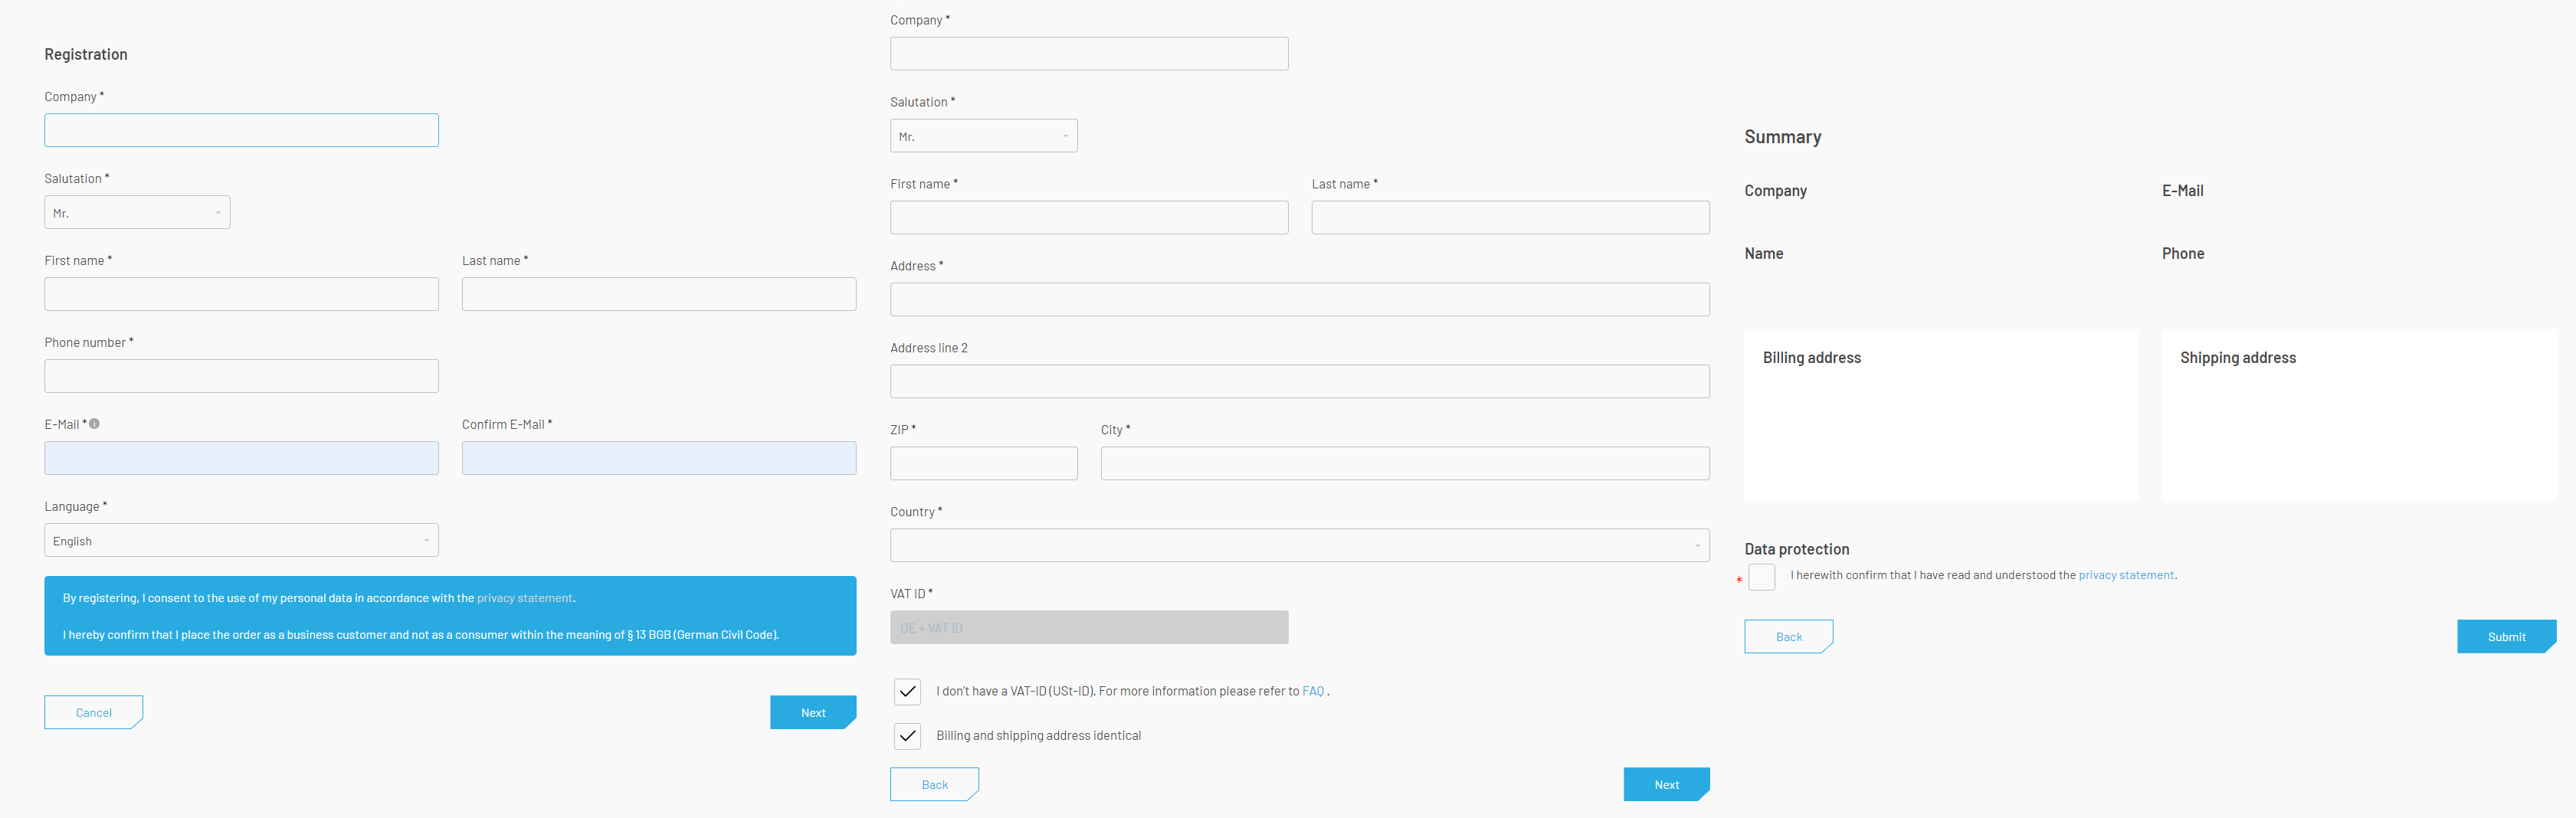The height and width of the screenshot is (818, 2576).
Task: Click Back on the Summary step
Action: click(1788, 637)
